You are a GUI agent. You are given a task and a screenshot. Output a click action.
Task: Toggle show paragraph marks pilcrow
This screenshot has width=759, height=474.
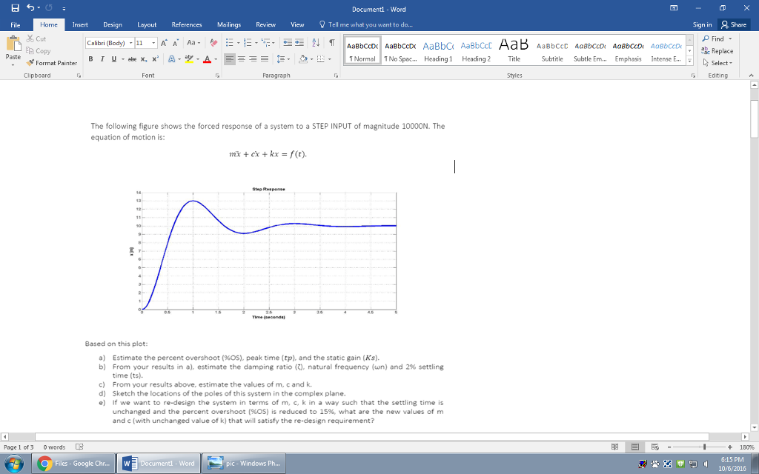[331, 43]
